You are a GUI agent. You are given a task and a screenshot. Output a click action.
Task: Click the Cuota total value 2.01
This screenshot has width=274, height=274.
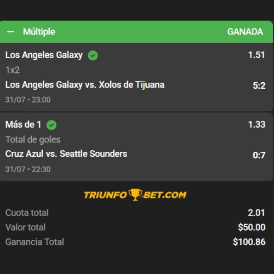[256, 213]
